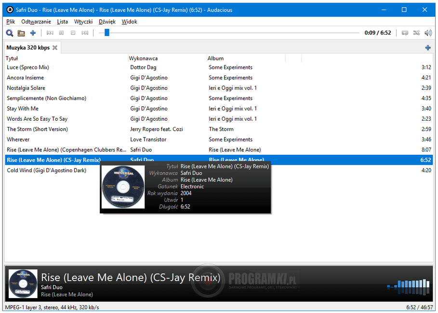This screenshot has height=313, width=438.
Task: Skip to previous track
Action: (50, 33)
